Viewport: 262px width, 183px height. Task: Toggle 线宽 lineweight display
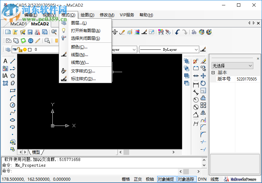click(x=215, y=179)
